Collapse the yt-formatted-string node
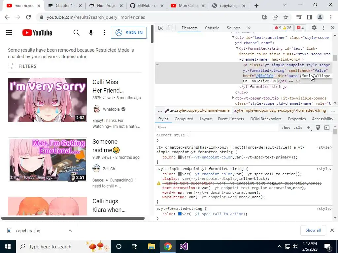Image resolution: width=338 pixels, height=253 pixels. (237, 48)
